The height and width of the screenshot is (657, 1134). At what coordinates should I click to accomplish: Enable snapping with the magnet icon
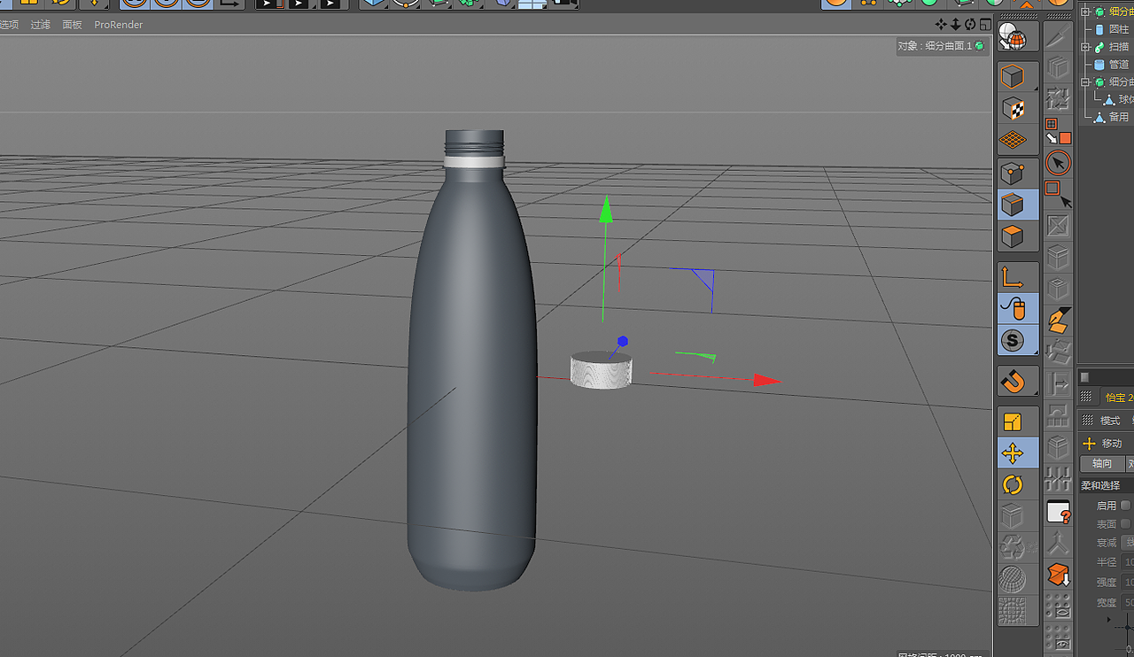point(1013,382)
